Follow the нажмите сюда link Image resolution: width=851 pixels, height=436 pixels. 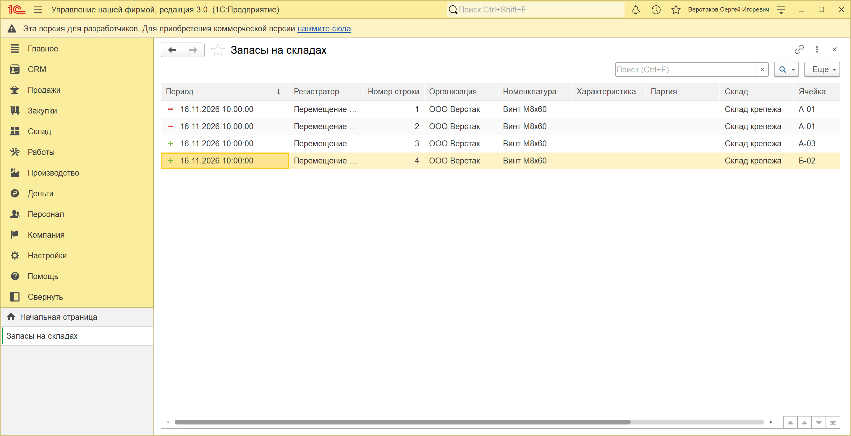pyautogui.click(x=324, y=29)
